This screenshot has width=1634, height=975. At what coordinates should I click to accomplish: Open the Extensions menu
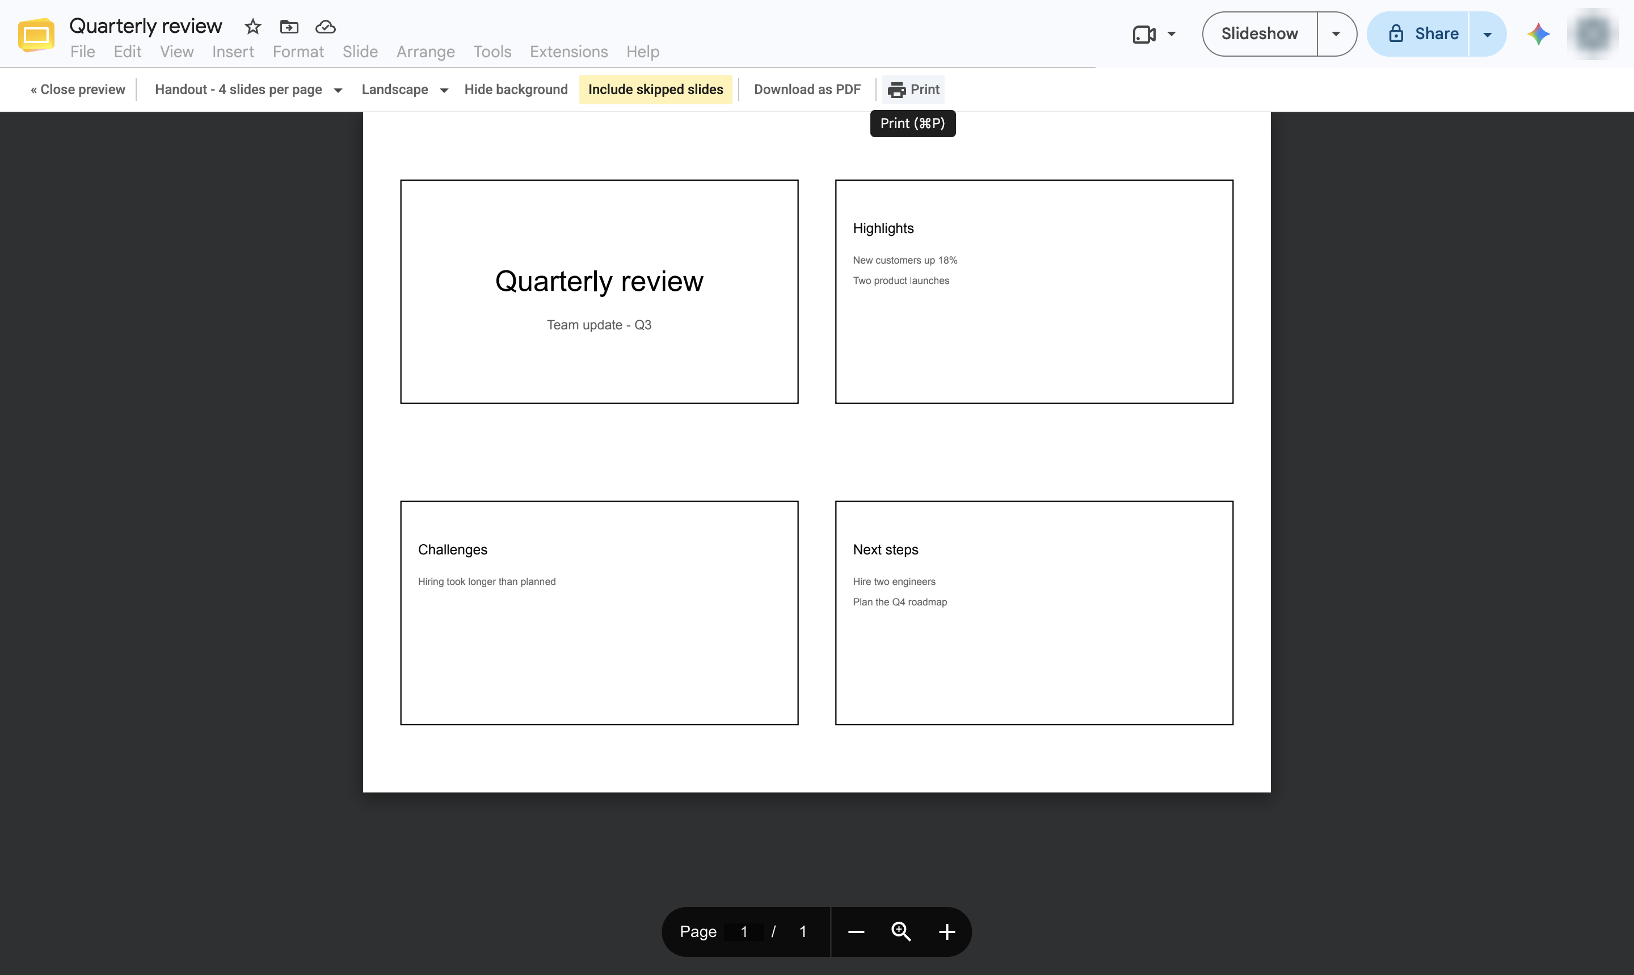[568, 52]
